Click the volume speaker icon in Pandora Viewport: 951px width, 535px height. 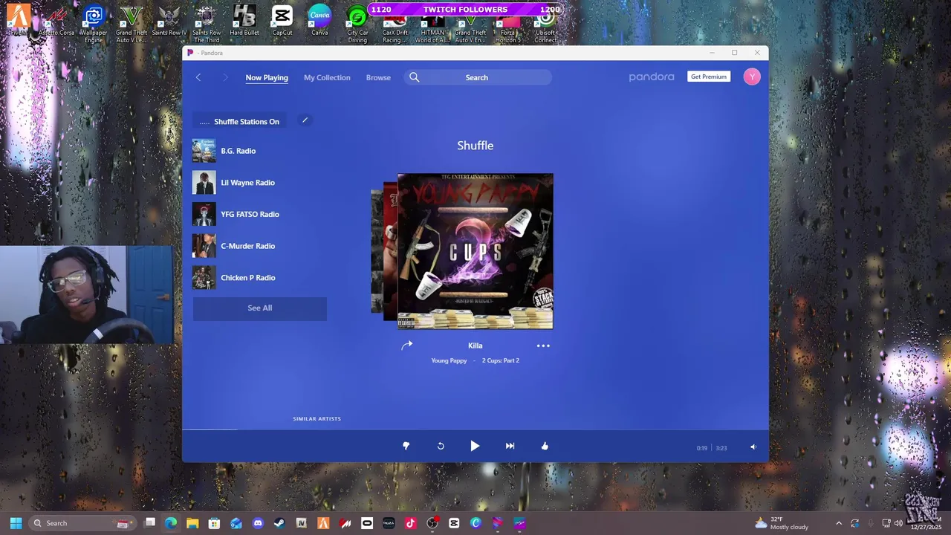coord(753,447)
